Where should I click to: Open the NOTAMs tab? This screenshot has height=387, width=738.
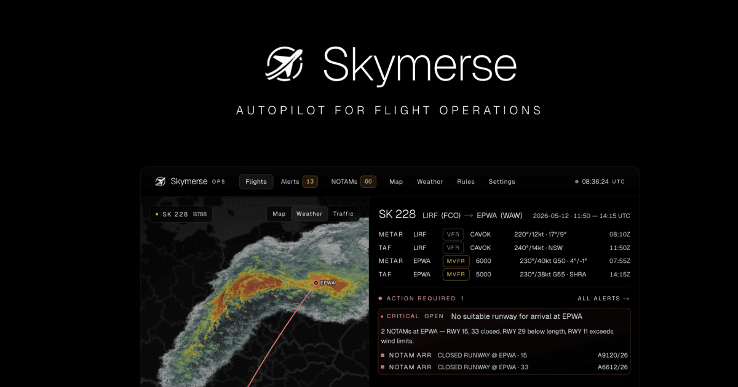point(344,182)
